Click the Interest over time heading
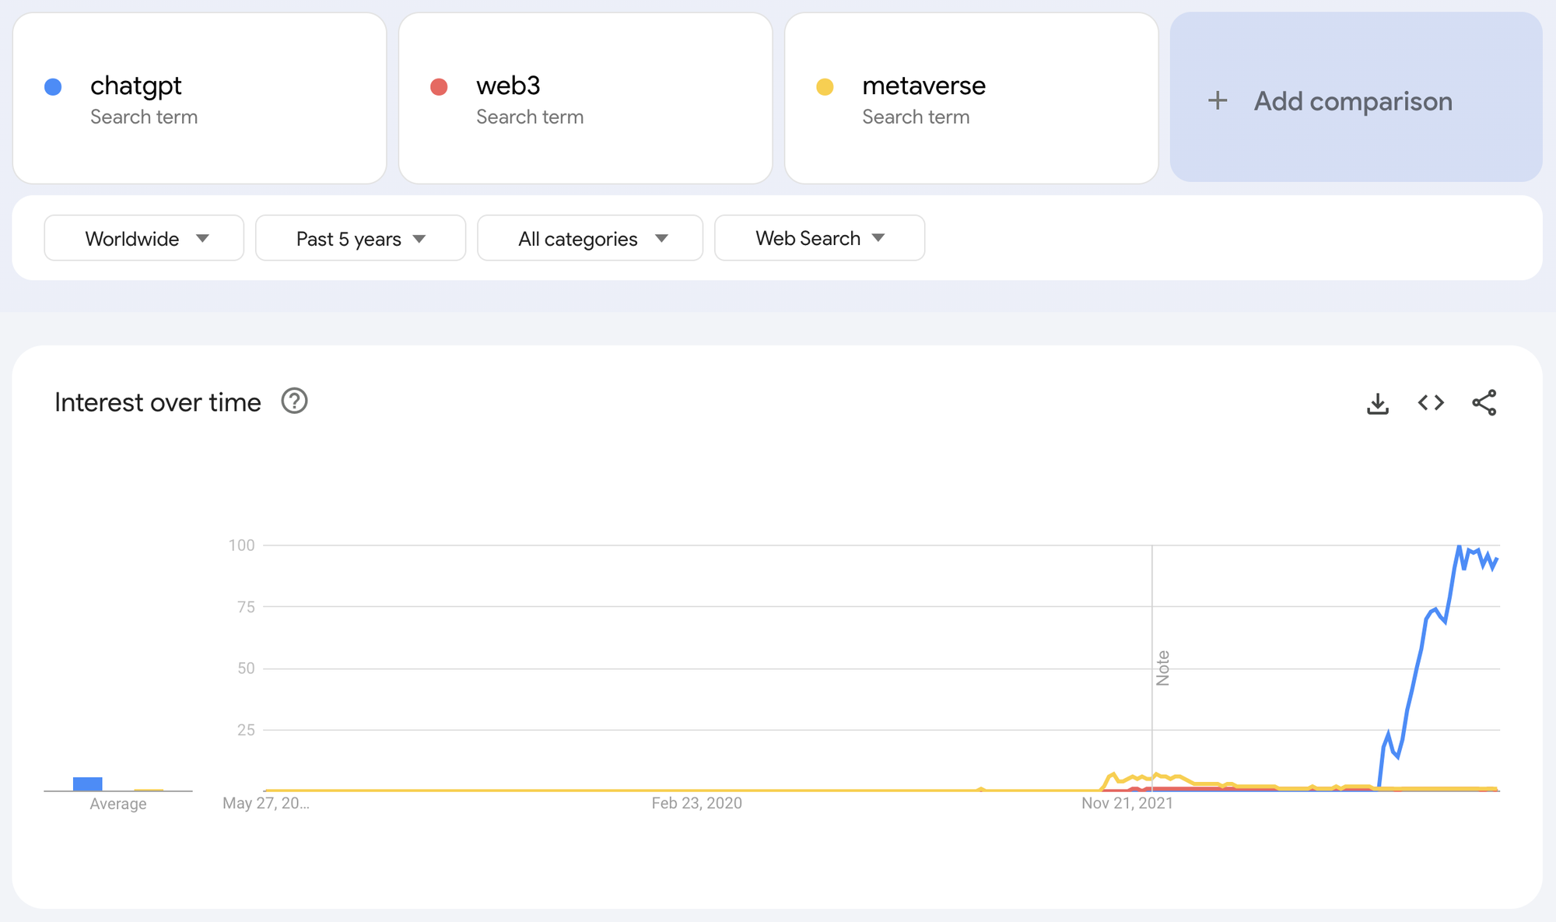Screen dimensions: 1556x922 (158, 402)
